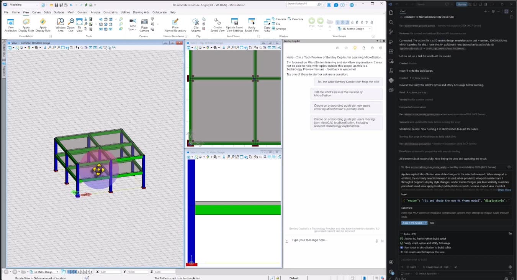Toggle view 7 in status bar view toggles
The width and height of the screenshot is (517, 280).
tap(88, 272)
